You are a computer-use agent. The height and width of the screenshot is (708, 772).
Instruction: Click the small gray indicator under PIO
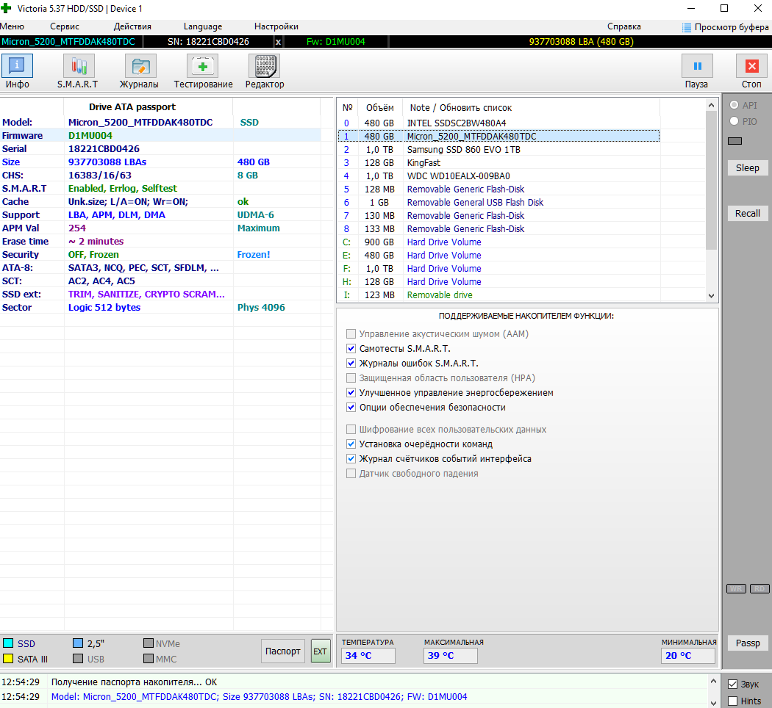coord(735,141)
